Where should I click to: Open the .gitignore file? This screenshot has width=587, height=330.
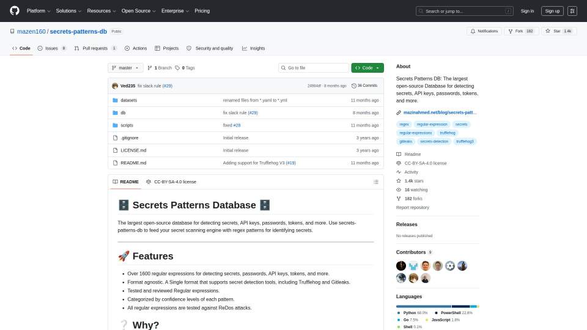coord(130,137)
